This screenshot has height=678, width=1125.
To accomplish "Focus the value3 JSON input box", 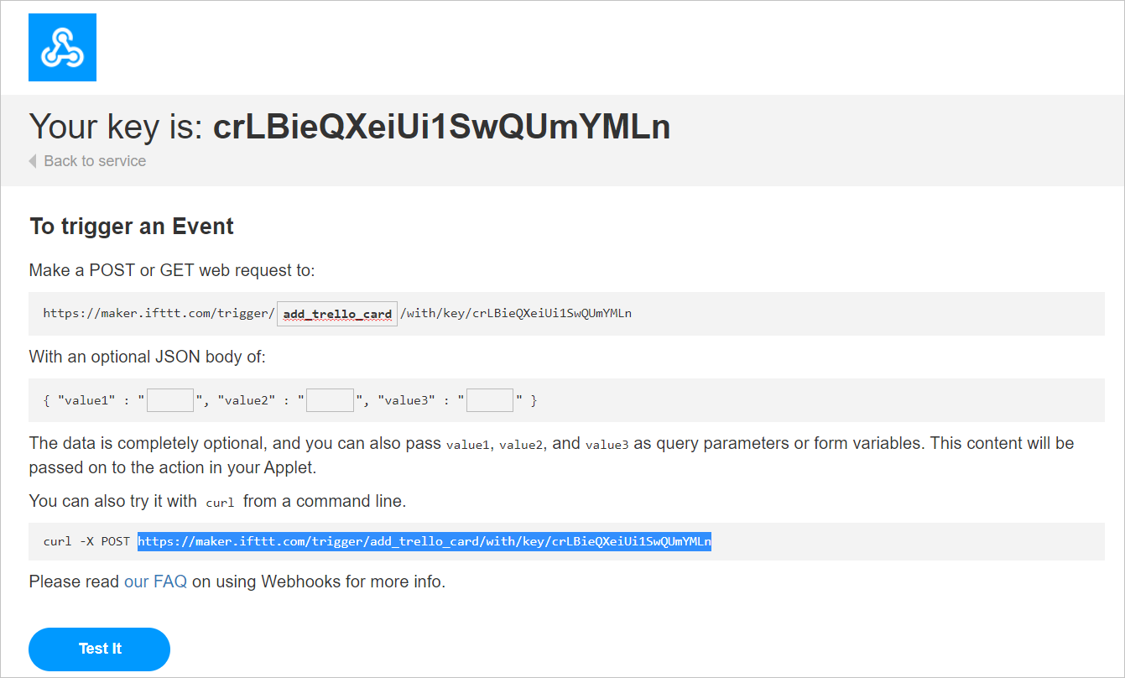I will 490,400.
